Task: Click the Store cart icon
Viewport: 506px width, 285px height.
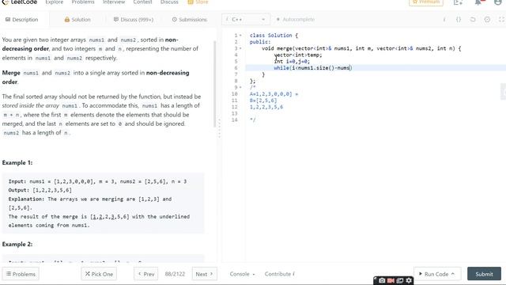Action: [191, 2]
